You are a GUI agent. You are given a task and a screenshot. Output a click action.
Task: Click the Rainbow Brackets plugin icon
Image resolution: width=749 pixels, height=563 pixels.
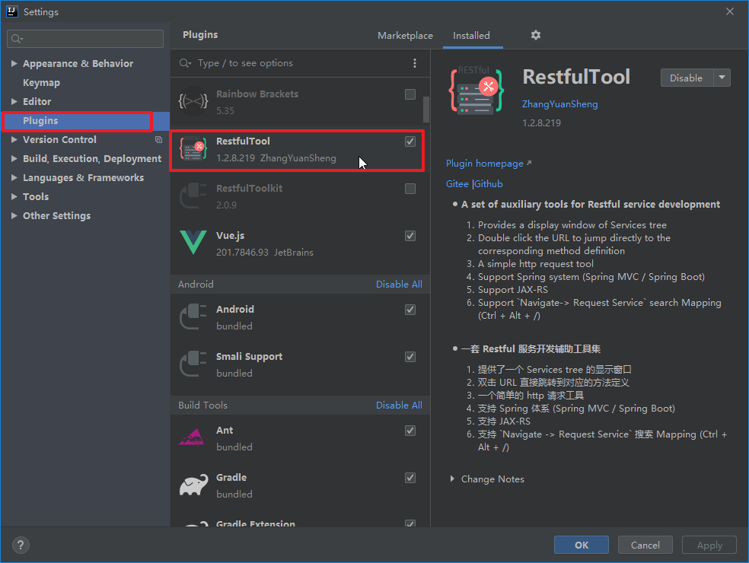(x=193, y=100)
